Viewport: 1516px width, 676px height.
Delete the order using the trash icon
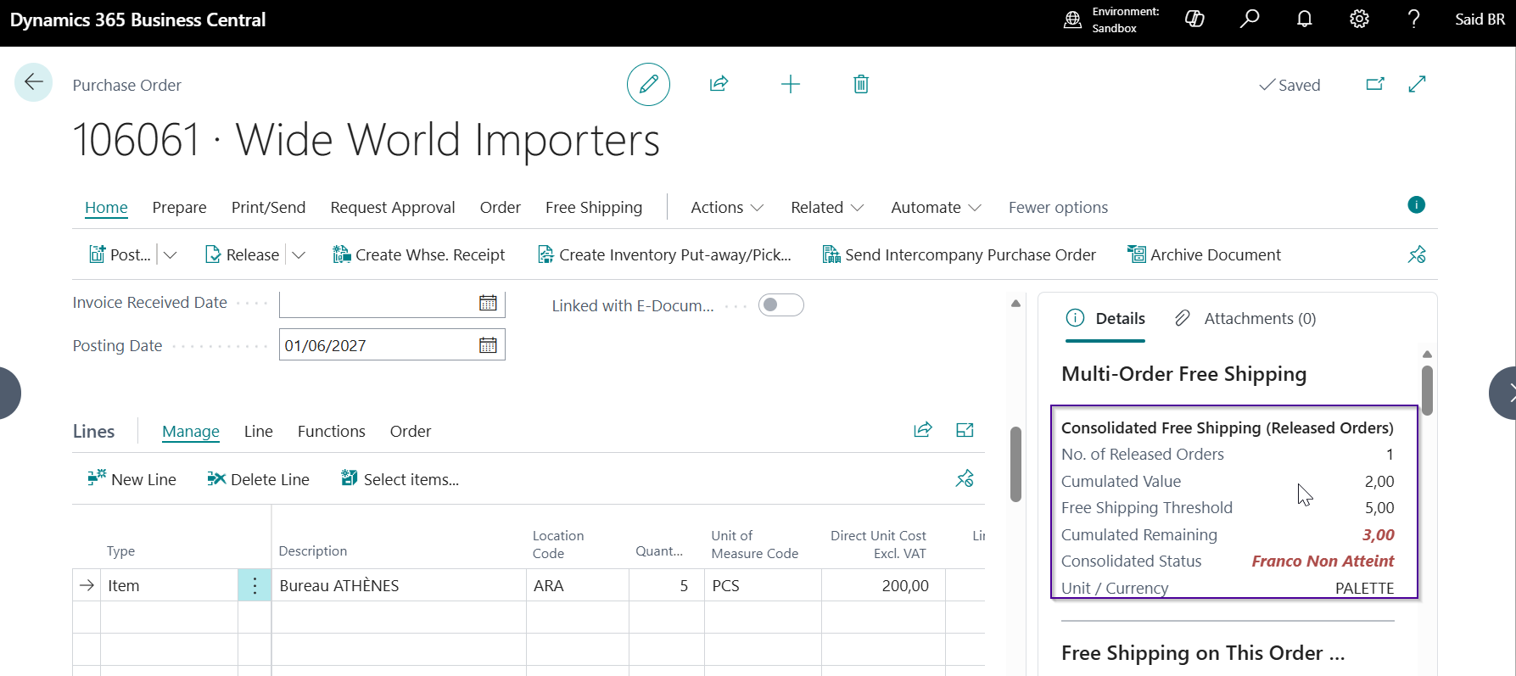click(861, 84)
